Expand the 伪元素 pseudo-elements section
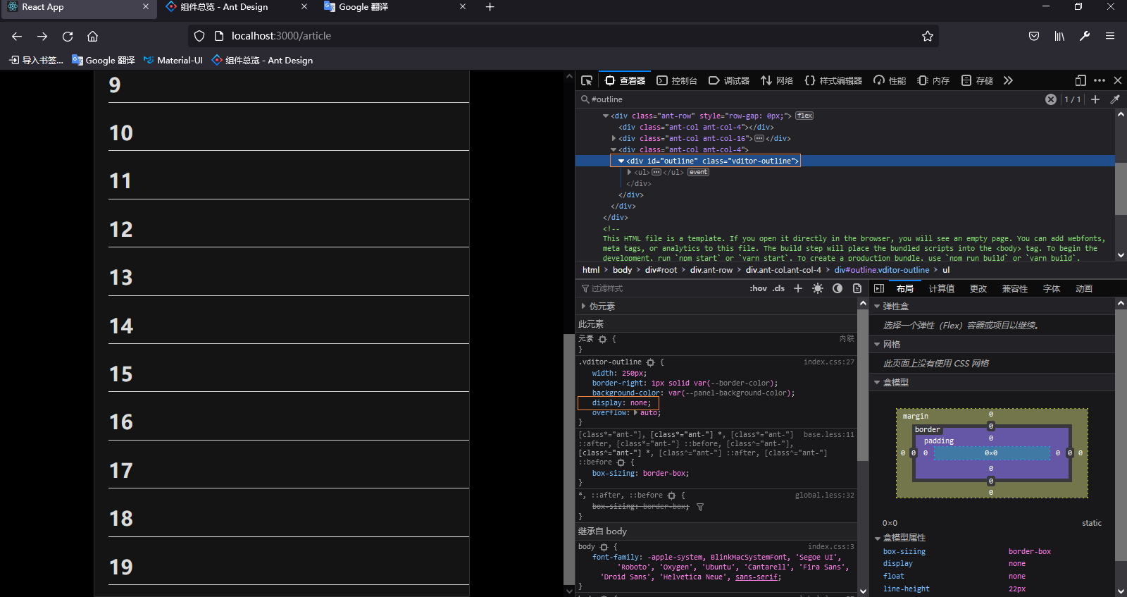 click(x=583, y=306)
